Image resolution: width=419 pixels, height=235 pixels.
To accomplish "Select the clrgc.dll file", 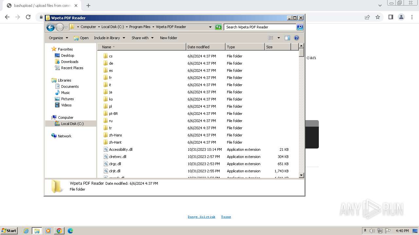I will [x=115, y=164].
